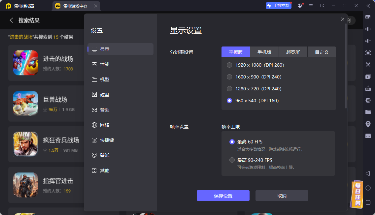375x215 pixels.
Task: Open the virtual location pin icon
Action: [368, 124]
